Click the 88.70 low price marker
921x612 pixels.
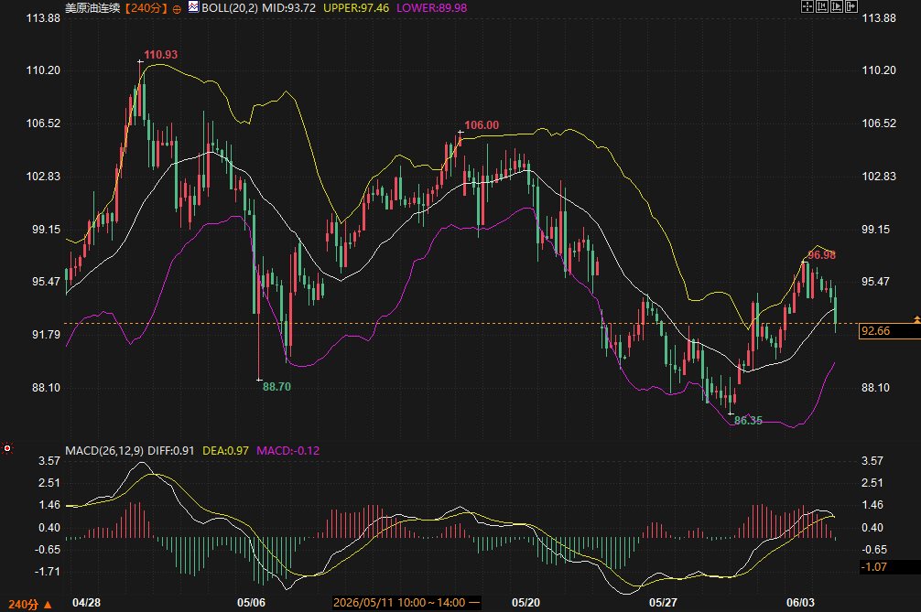(x=276, y=387)
